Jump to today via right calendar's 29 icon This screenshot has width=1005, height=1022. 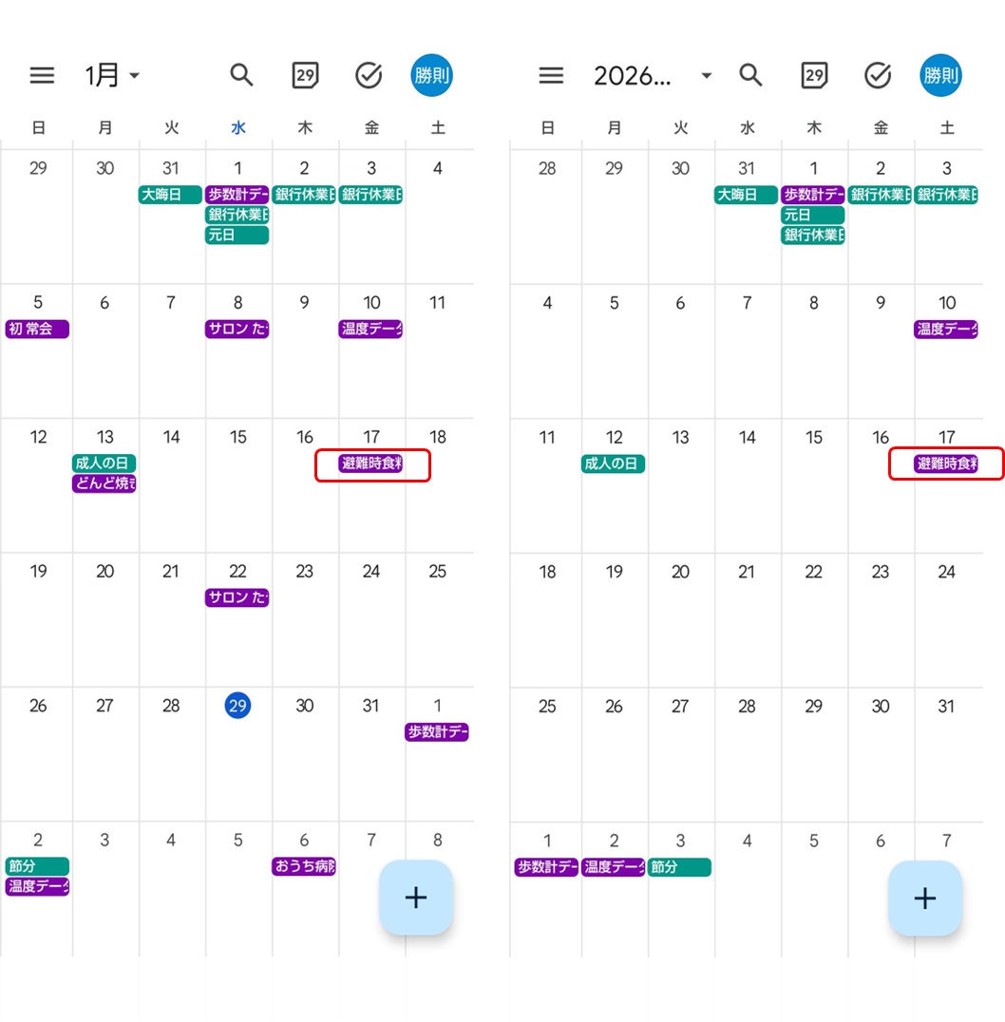tap(814, 75)
